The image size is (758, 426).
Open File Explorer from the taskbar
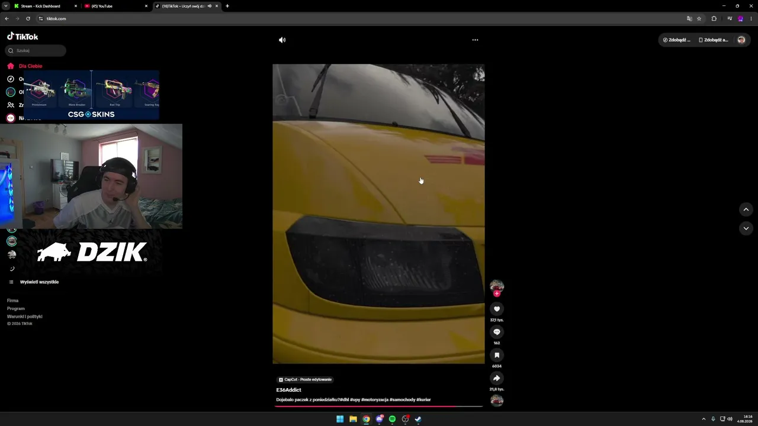353,419
